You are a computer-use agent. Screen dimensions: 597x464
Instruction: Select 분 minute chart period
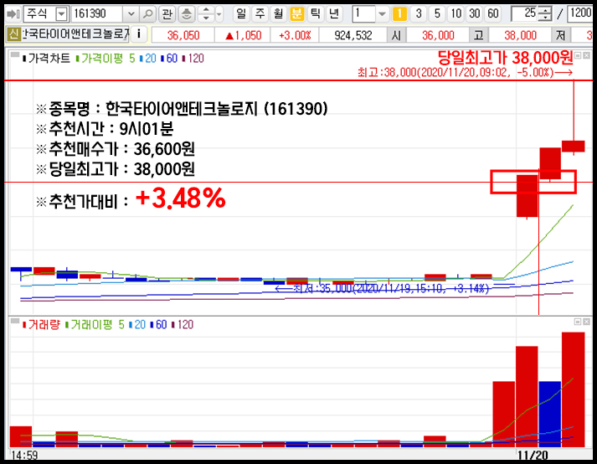[296, 14]
